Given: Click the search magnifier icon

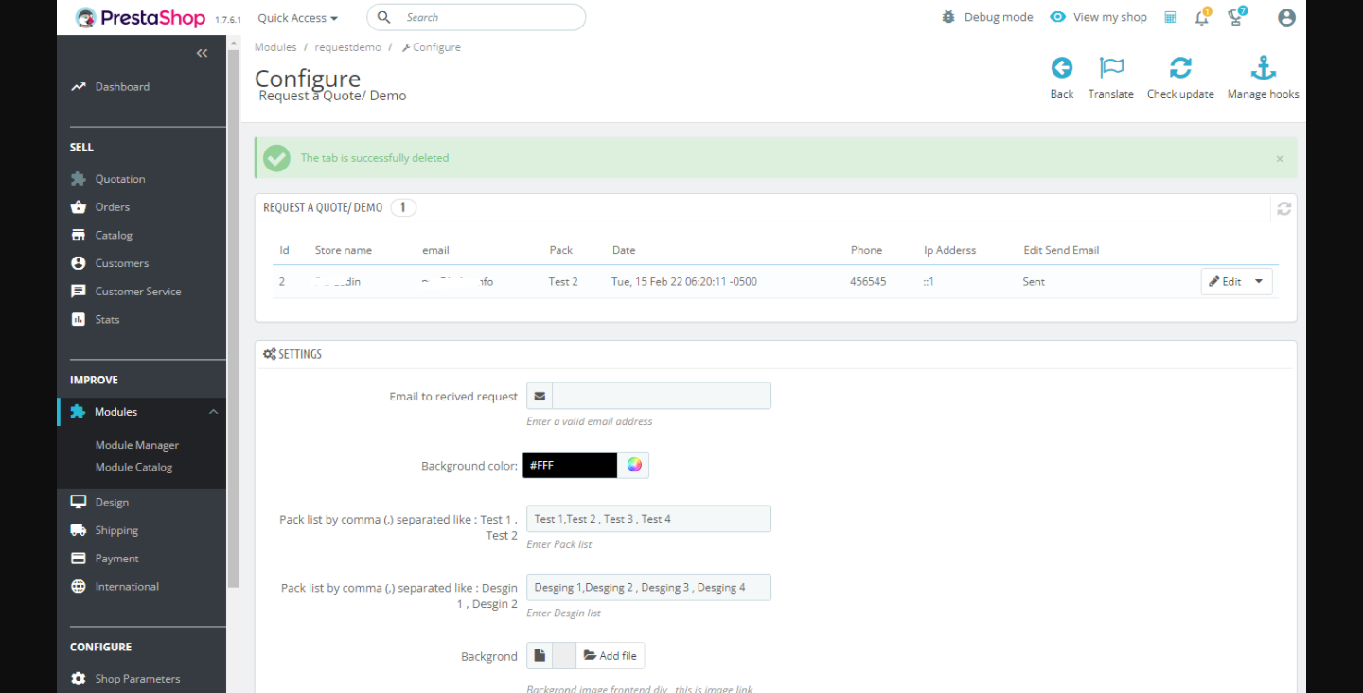Looking at the screenshot, I should 383,17.
